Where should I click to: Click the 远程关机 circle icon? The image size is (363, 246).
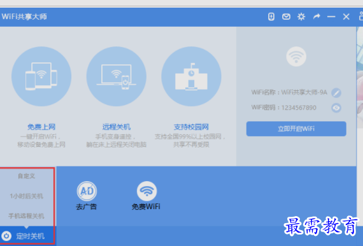[x=117, y=76]
